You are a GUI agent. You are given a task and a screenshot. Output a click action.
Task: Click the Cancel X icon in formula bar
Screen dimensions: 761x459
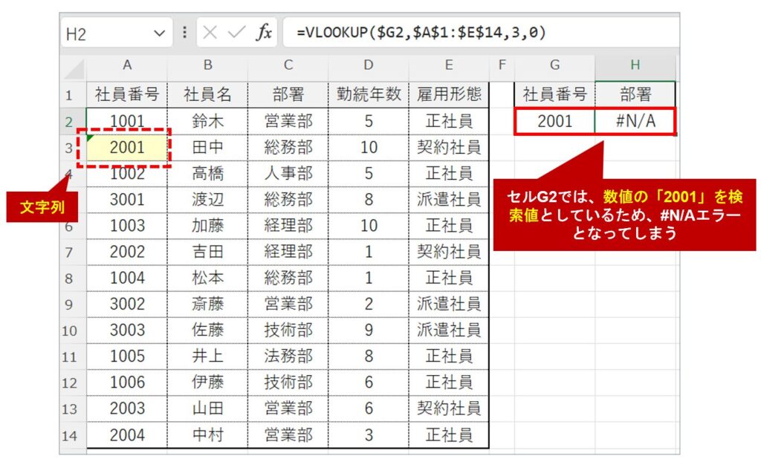point(210,33)
